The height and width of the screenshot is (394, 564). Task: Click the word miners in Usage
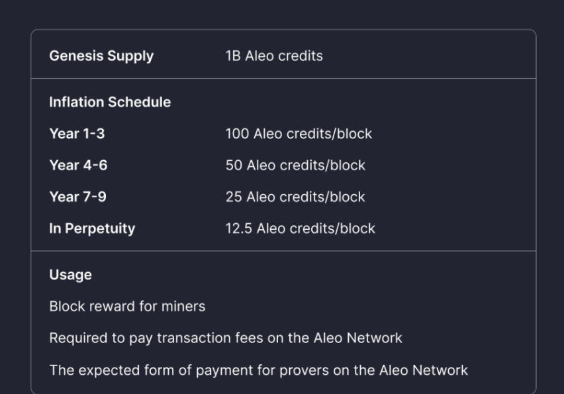tap(183, 307)
